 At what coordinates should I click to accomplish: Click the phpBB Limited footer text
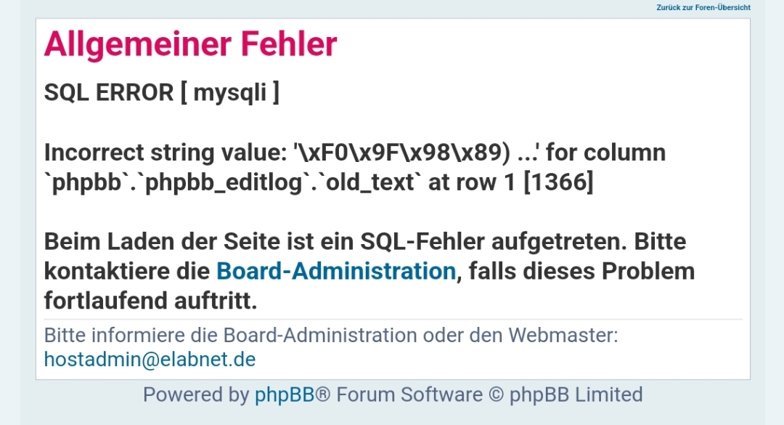pyautogui.click(x=576, y=395)
